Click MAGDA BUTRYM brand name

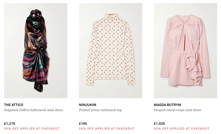tap(167, 105)
